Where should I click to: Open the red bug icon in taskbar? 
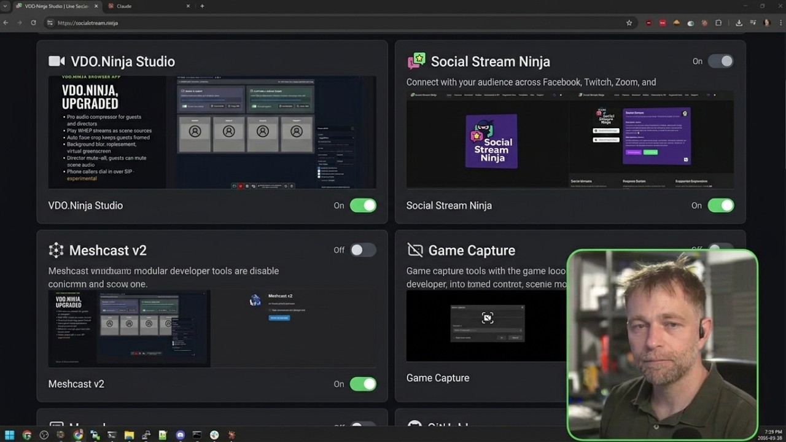click(232, 435)
